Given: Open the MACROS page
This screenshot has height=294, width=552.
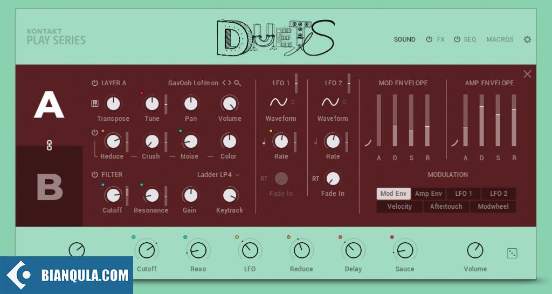Looking at the screenshot, I should point(500,39).
